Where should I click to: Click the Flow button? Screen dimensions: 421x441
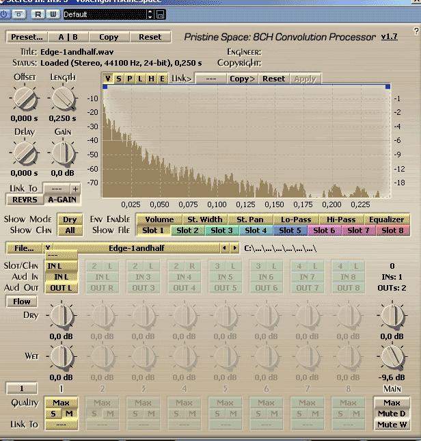[22, 302]
